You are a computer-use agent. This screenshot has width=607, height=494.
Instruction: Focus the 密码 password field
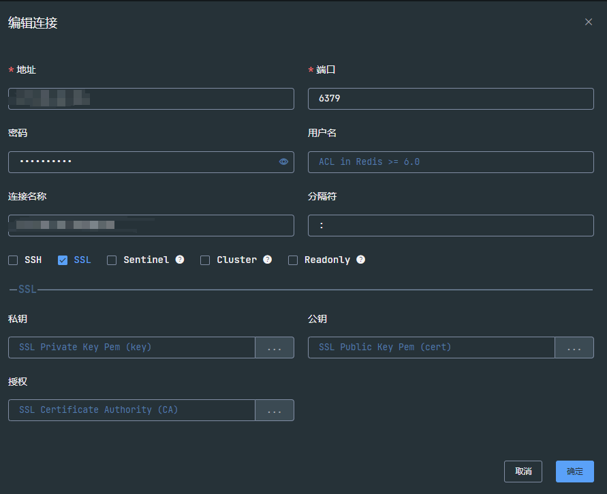point(151,162)
